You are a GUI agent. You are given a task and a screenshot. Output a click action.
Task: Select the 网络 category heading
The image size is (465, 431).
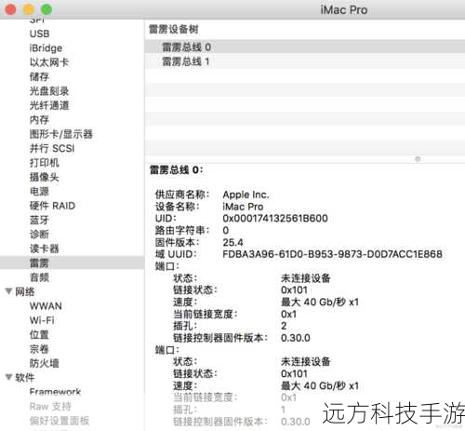click(x=25, y=291)
